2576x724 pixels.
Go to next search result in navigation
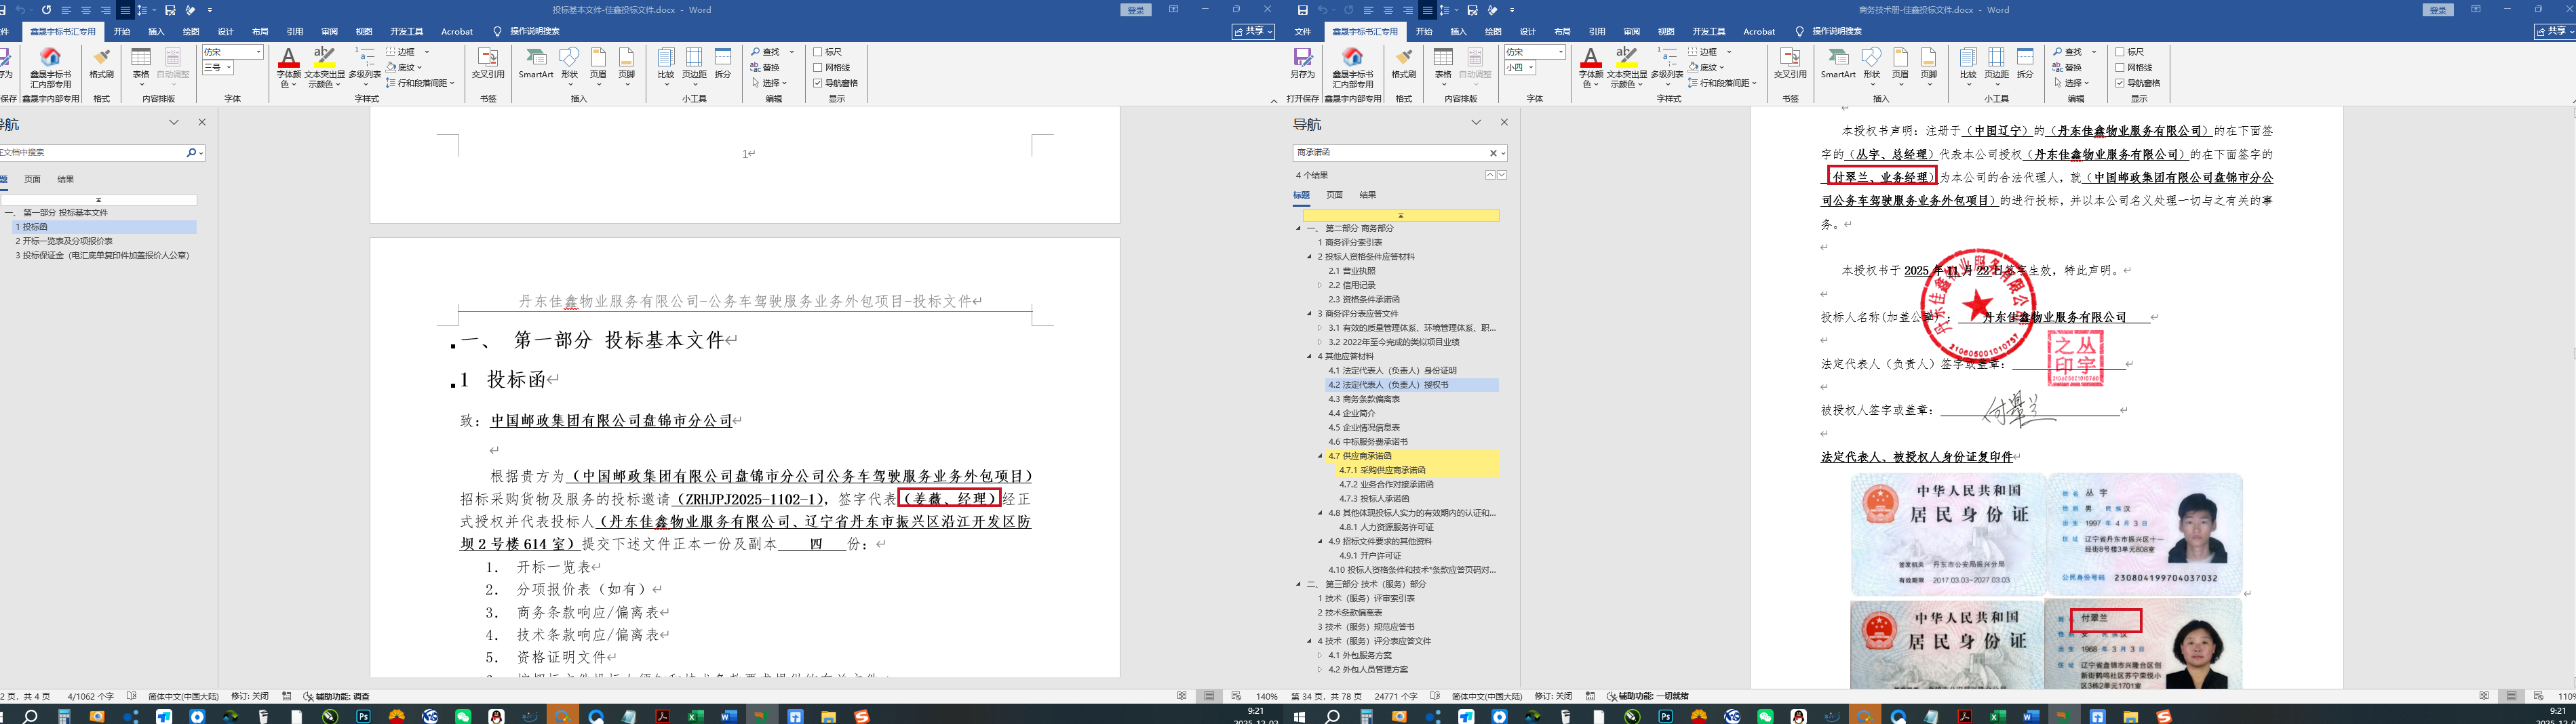click(x=1502, y=175)
